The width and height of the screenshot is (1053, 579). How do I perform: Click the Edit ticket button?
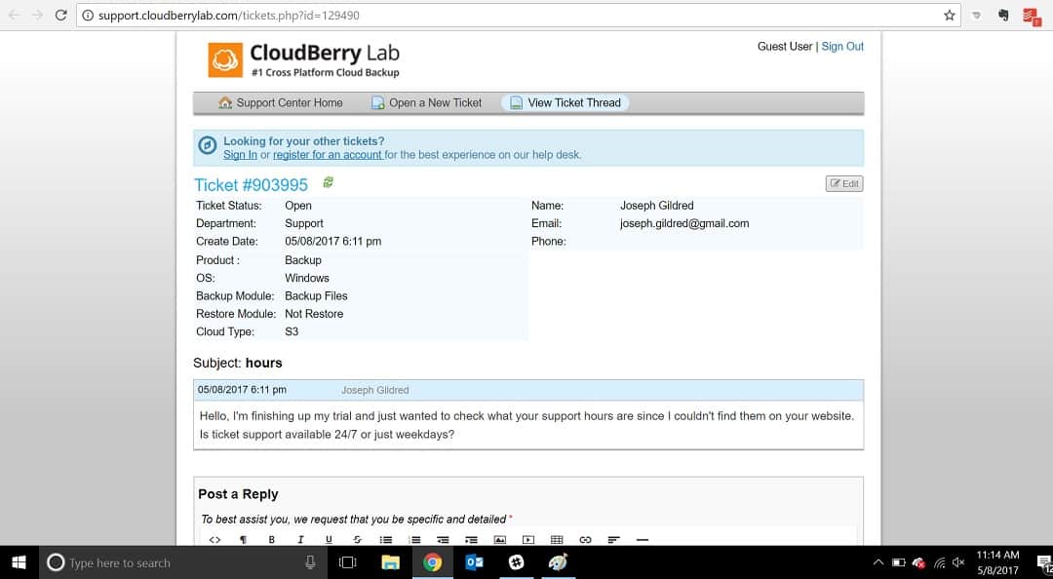point(844,184)
